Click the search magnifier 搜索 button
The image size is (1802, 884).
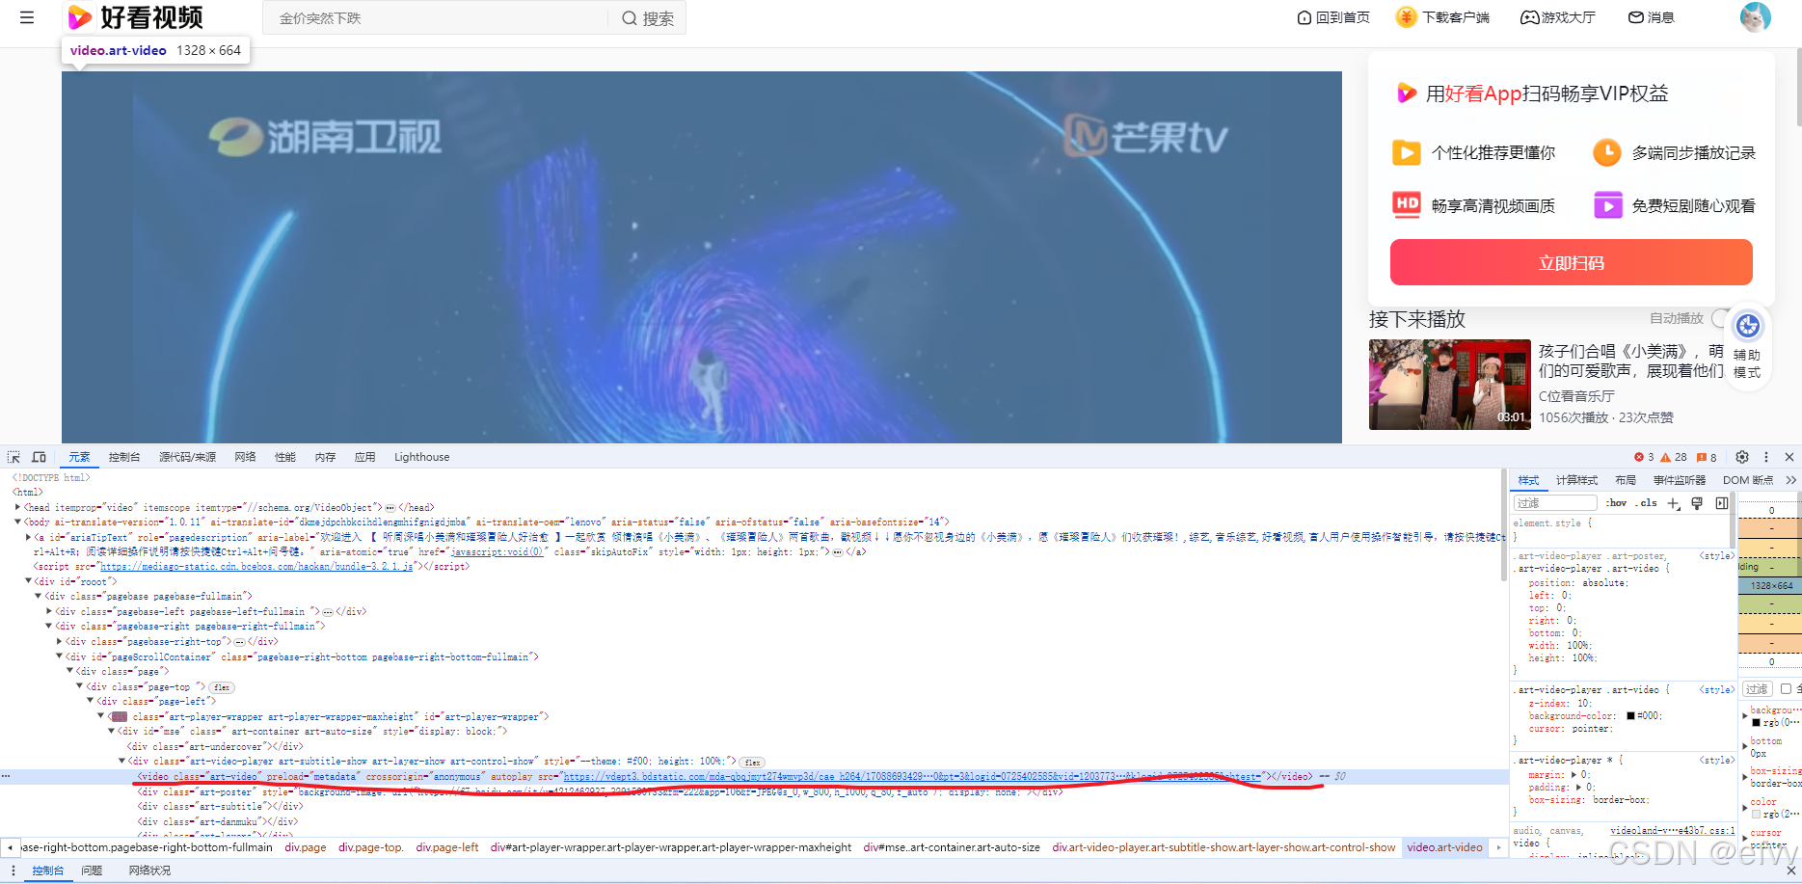pos(647,18)
